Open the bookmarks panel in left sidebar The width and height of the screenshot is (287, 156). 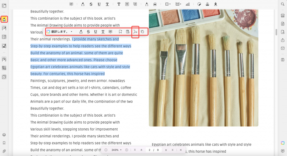point(4,143)
